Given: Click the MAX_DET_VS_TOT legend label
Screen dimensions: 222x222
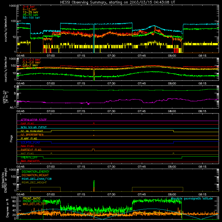Looking at the screenshot, I should [34, 204].
